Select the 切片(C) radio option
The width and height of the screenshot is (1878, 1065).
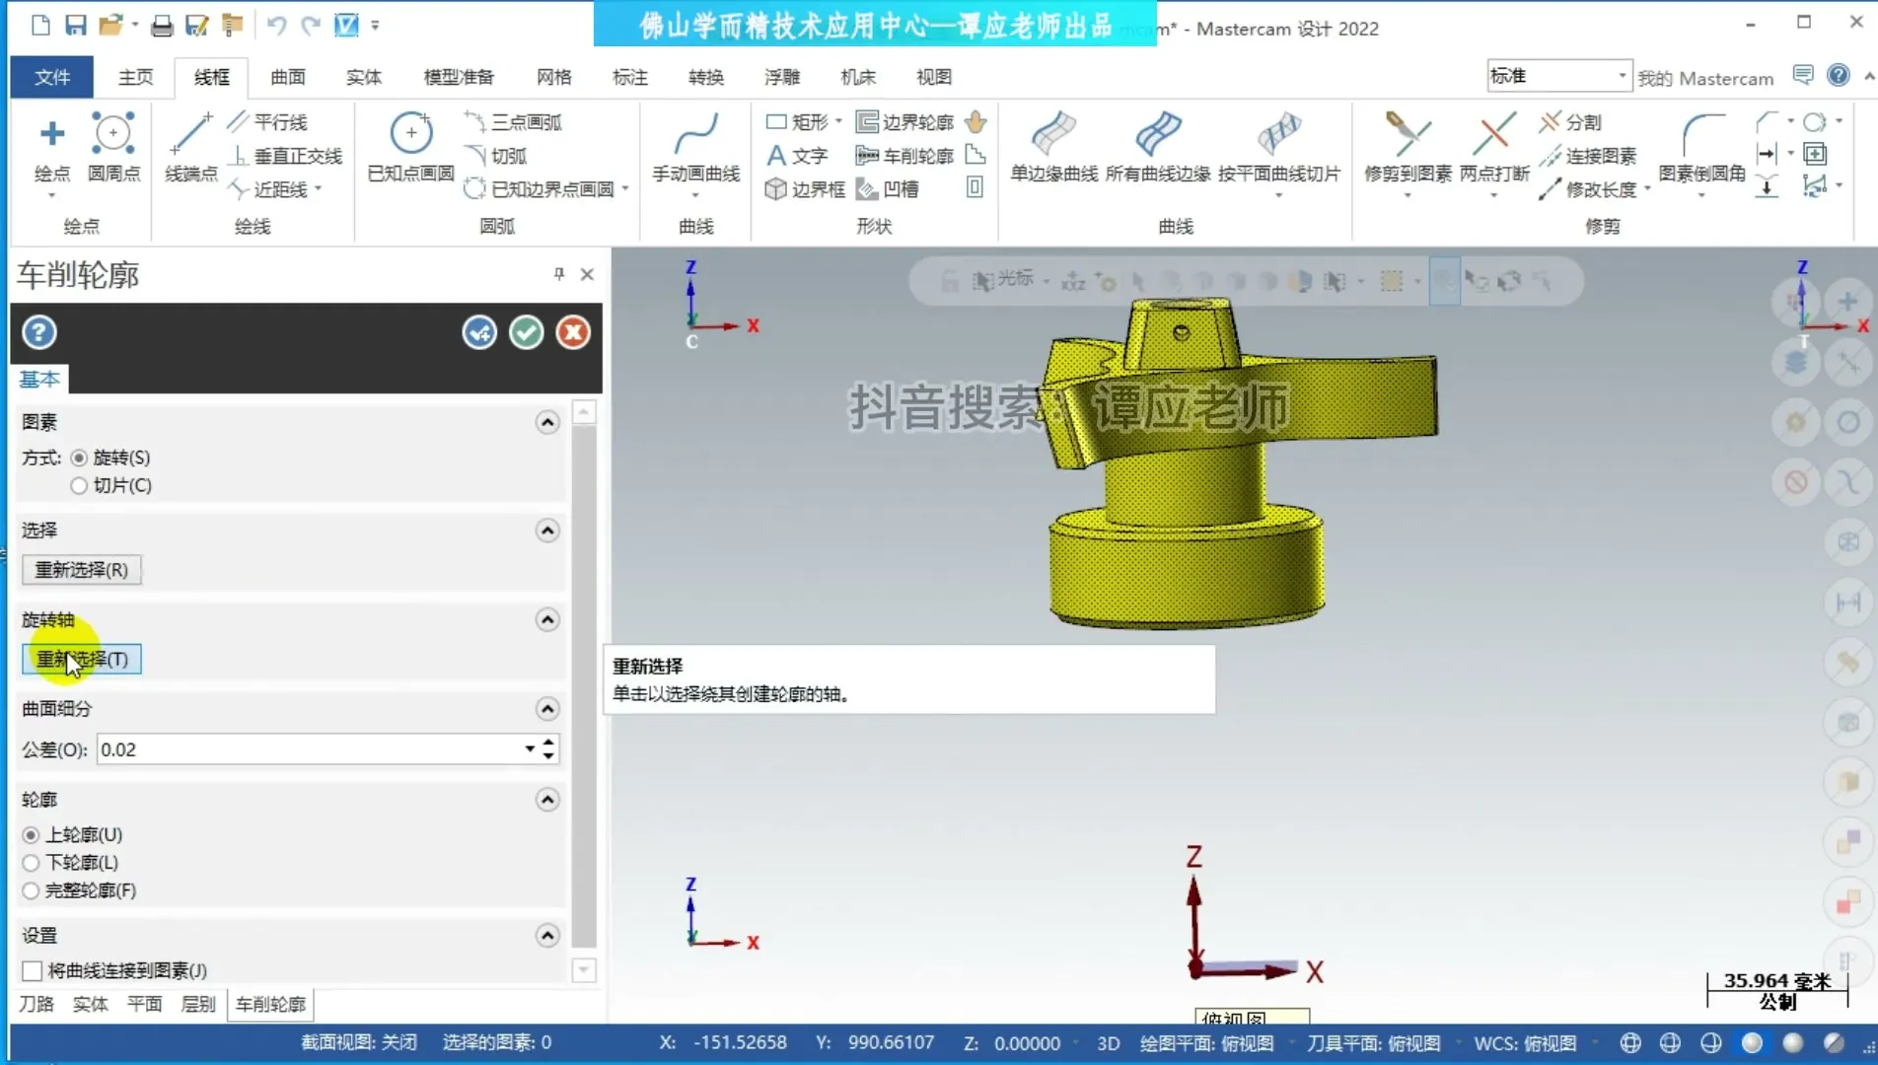tap(79, 485)
